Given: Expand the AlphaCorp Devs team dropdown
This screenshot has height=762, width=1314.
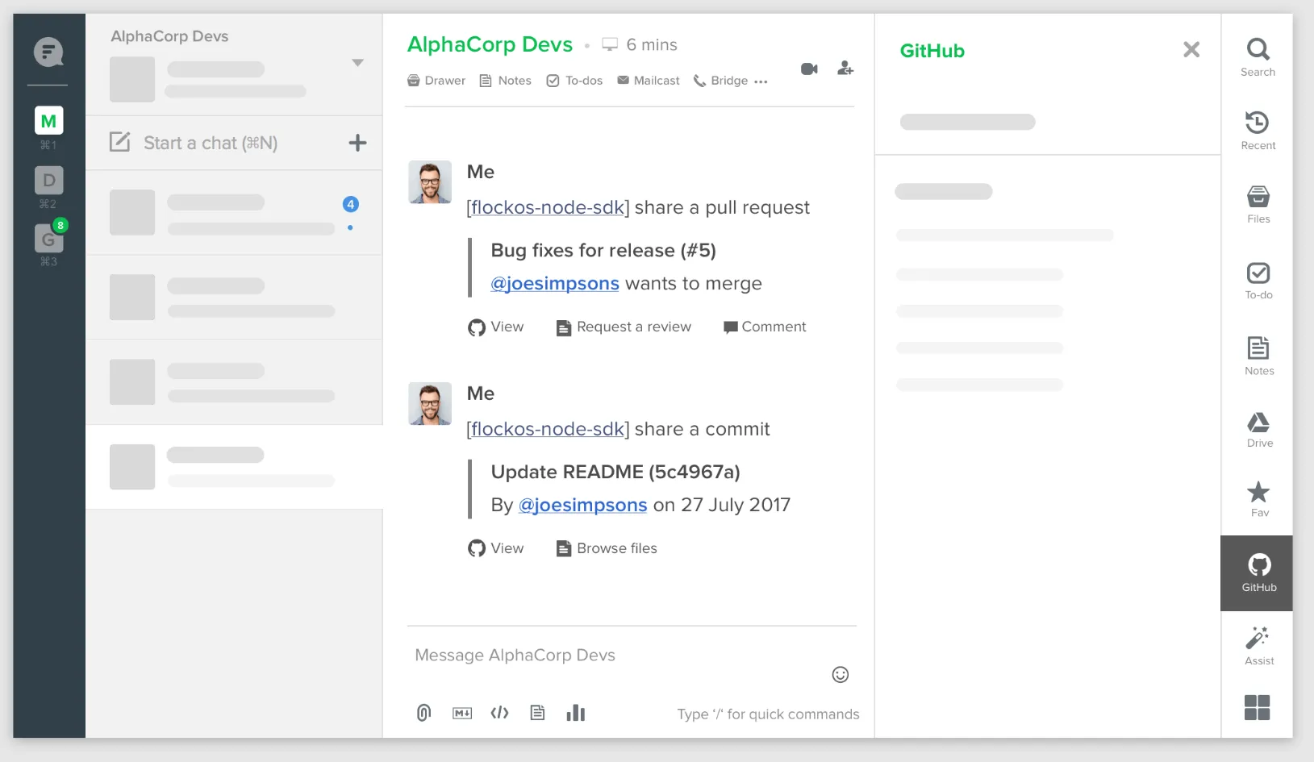Looking at the screenshot, I should (357, 63).
